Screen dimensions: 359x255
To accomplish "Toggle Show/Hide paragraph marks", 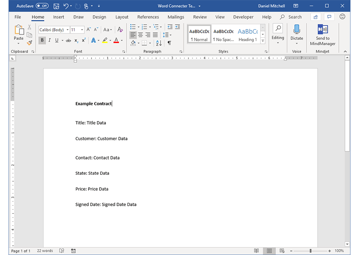I will coord(170,43).
